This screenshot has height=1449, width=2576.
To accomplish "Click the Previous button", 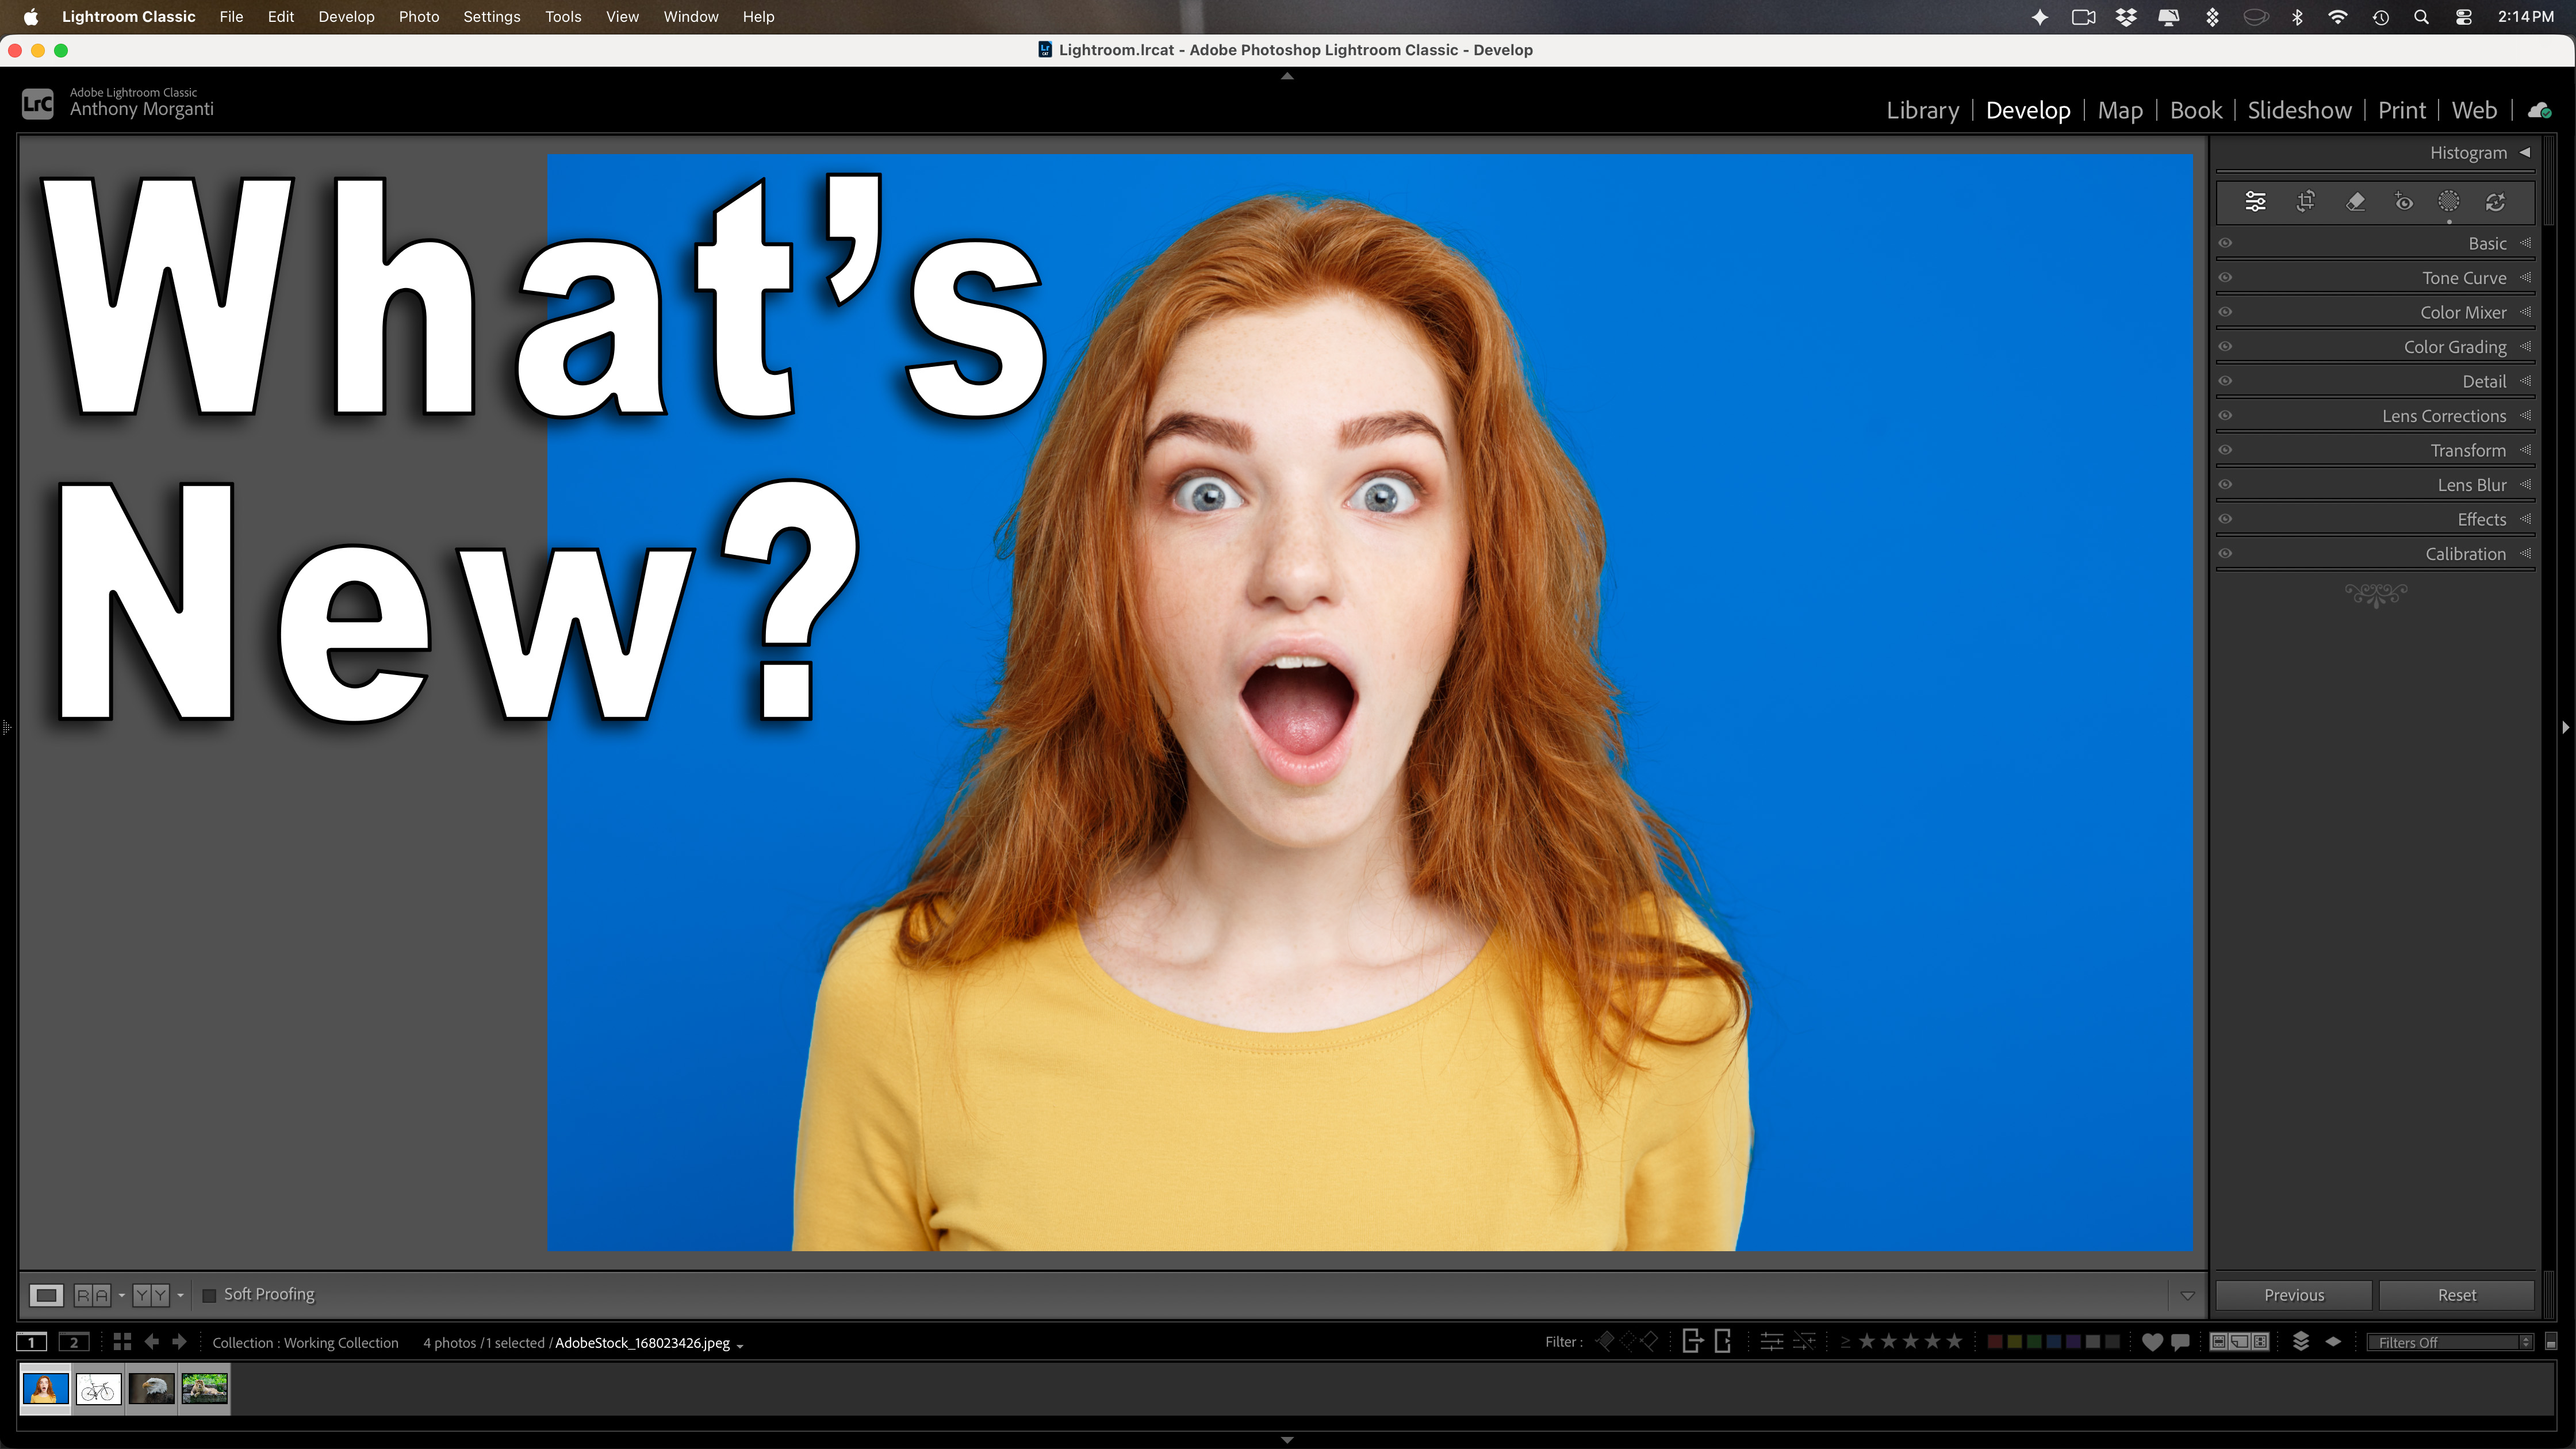I will tap(2294, 1295).
